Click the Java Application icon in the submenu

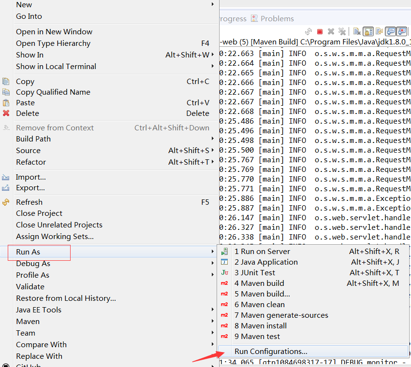224,262
